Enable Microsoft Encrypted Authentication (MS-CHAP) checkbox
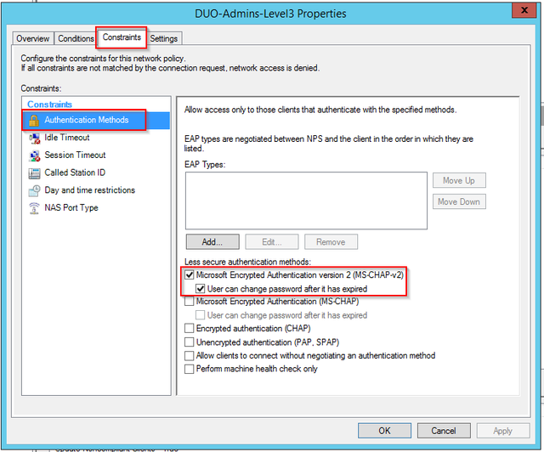The height and width of the screenshot is (452, 544). [189, 302]
